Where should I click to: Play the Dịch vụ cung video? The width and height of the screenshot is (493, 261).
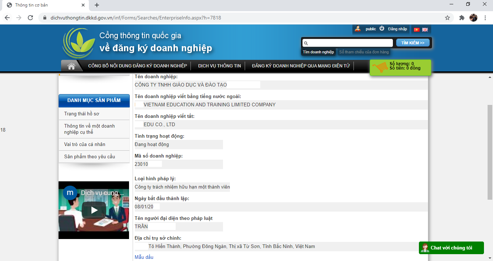click(x=94, y=210)
